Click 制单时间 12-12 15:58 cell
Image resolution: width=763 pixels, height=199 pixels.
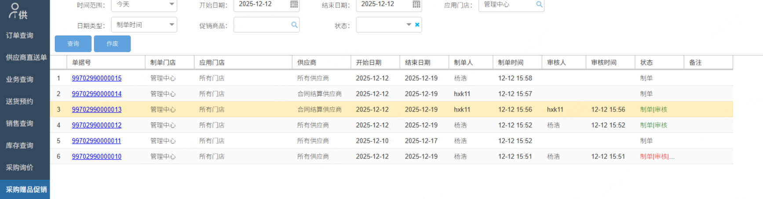(515, 78)
